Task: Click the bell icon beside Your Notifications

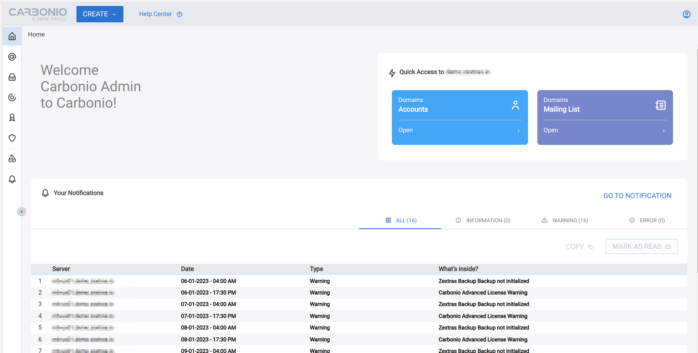Action: (x=45, y=193)
